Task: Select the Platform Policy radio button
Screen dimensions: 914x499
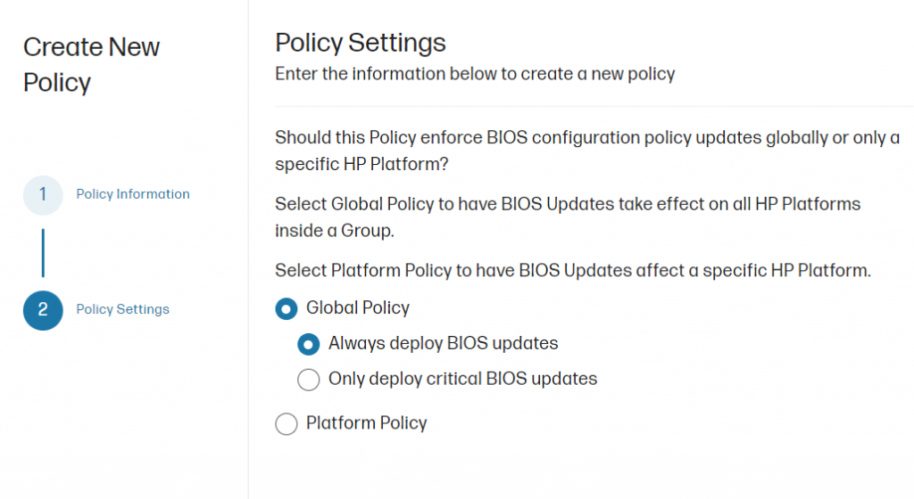Action: [x=287, y=424]
